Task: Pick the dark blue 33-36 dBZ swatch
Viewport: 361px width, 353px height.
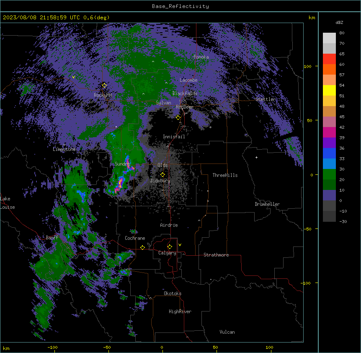Action: 329,153
